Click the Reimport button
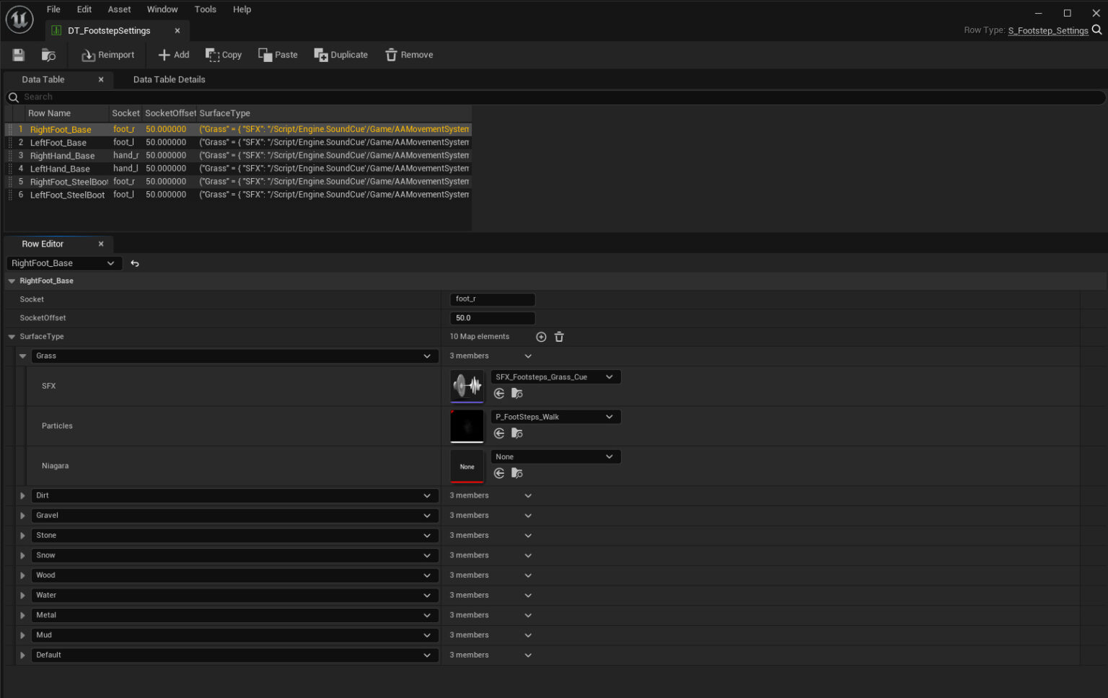Screen dimensions: 1108x698 pyautogui.click(x=108, y=55)
